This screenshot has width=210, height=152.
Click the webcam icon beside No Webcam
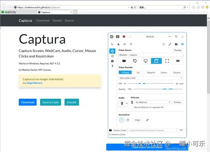click(x=132, y=102)
